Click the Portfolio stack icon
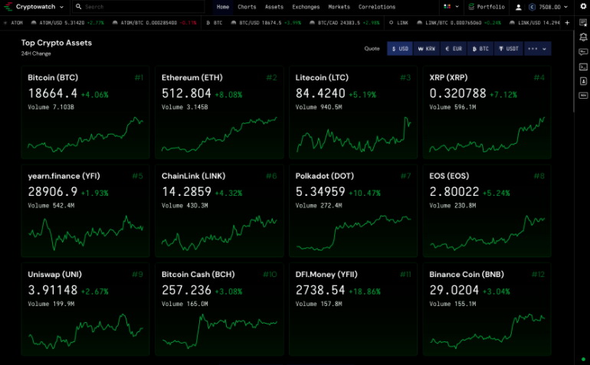The width and height of the screenshot is (590, 365). [x=471, y=7]
